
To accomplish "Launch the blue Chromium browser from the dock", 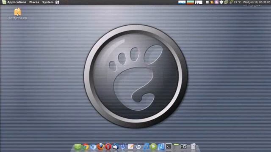I will point(93,147).
